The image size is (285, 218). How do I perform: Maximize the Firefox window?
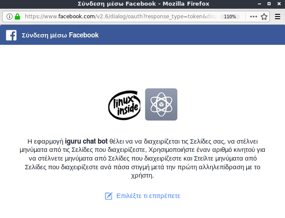pos(269,3)
